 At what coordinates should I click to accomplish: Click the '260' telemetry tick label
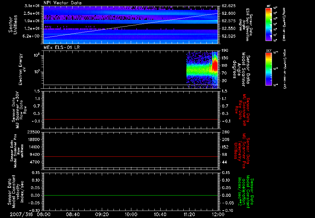225,132
